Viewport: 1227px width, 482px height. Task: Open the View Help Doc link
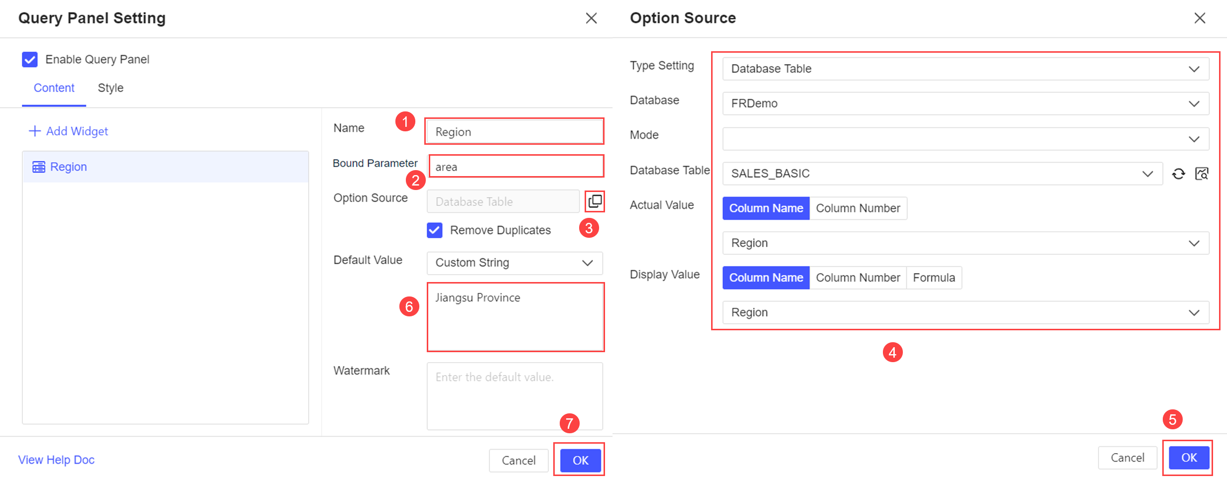56,460
